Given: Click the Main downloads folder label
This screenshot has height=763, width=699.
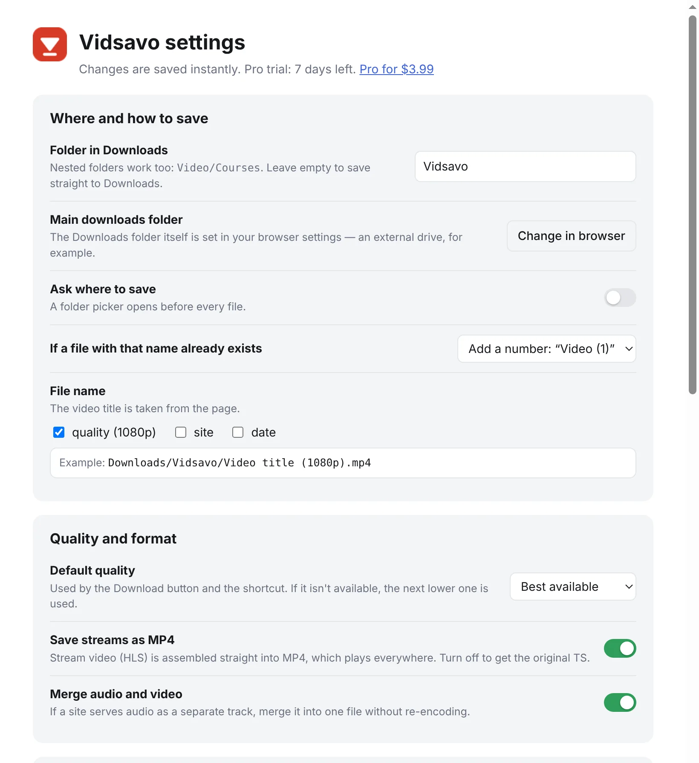Looking at the screenshot, I should click(x=116, y=220).
